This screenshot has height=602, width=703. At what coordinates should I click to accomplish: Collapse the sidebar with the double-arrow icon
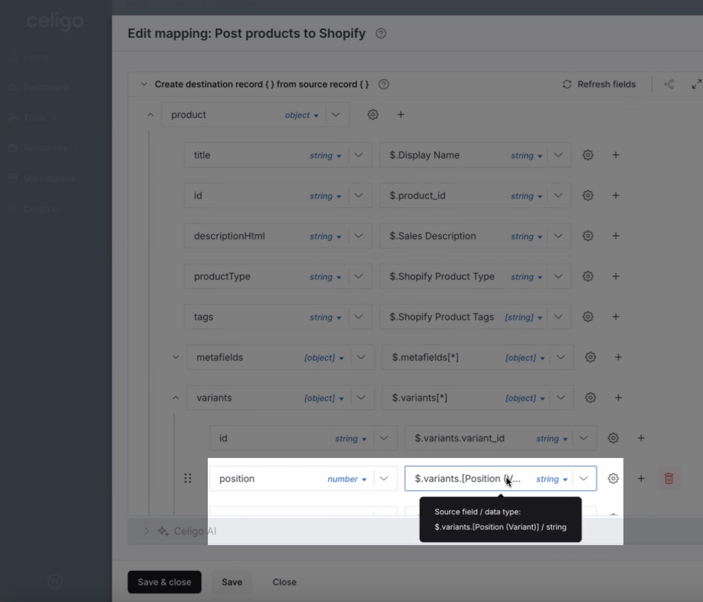pos(55,581)
